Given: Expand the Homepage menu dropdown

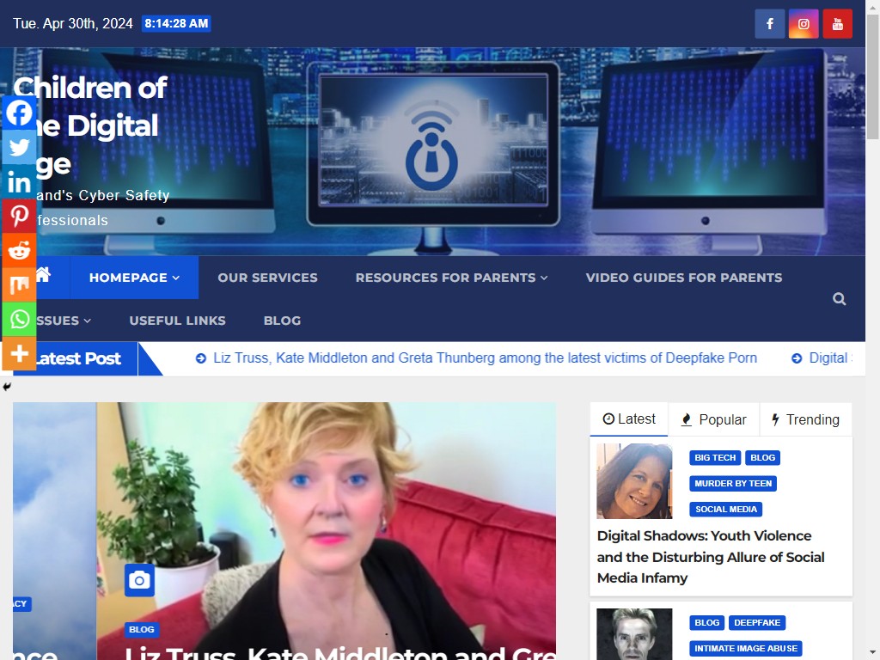Looking at the screenshot, I should [134, 278].
